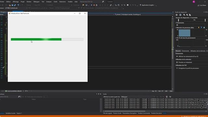Switch to the Résumé diagnostics tab
The width and height of the screenshot is (208, 117).
178,51
